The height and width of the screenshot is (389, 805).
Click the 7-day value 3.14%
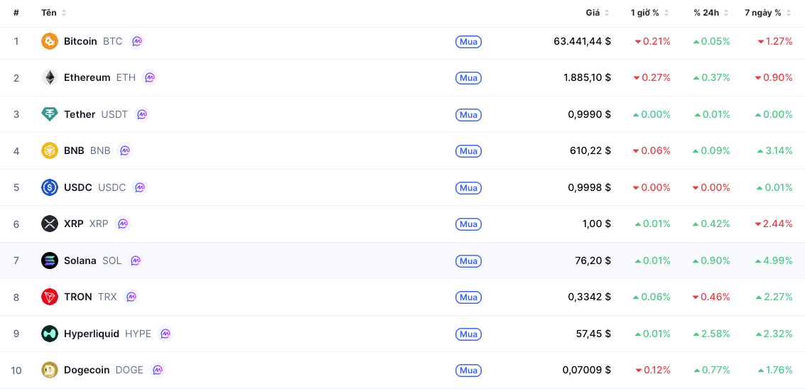(774, 151)
